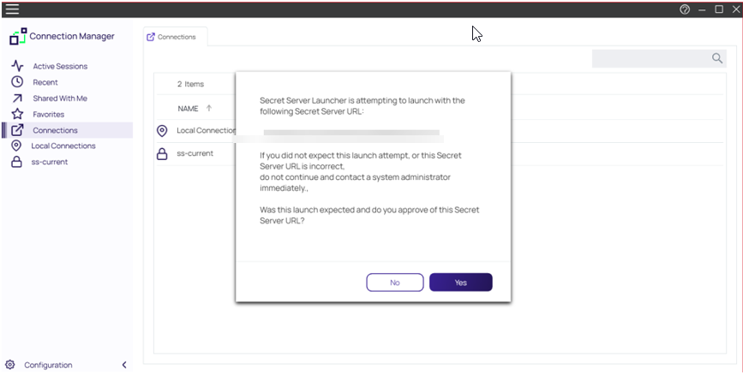
Task: Sort by NAME using the arrow icon
Action: [x=209, y=109]
